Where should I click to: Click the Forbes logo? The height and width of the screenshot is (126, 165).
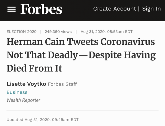(x=41, y=9)
